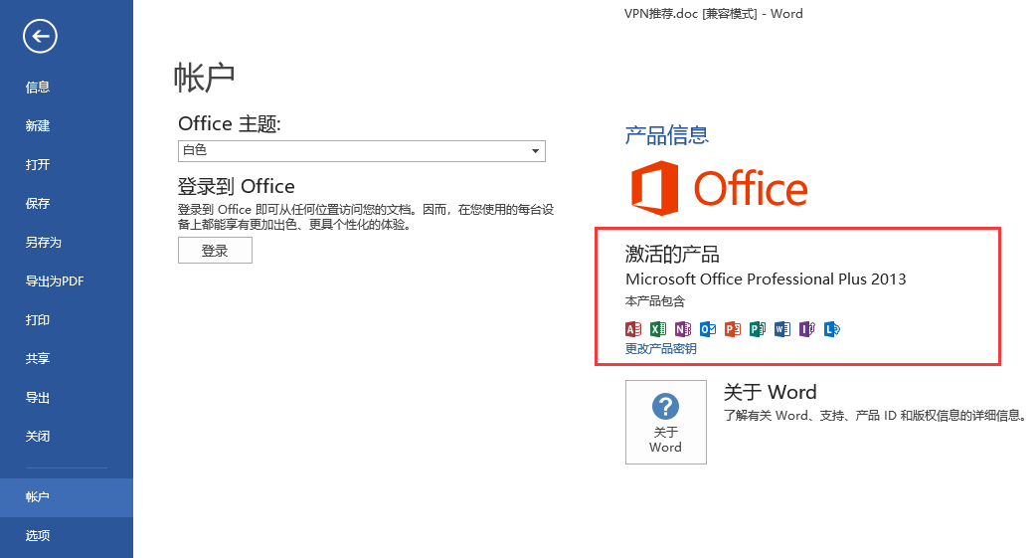This screenshot has height=558, width=1036.
Task: Select the highlighted 帐户 menu item
Action: coord(66,497)
